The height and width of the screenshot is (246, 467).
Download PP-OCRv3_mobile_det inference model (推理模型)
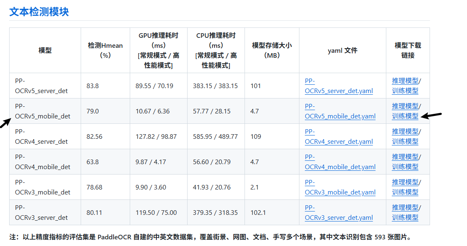click(405, 182)
